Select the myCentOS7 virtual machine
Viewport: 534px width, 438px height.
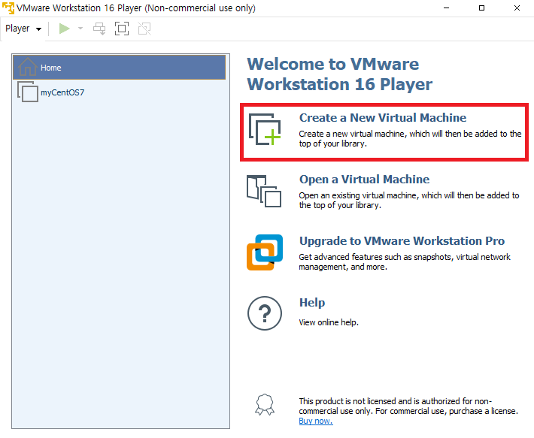(119, 92)
